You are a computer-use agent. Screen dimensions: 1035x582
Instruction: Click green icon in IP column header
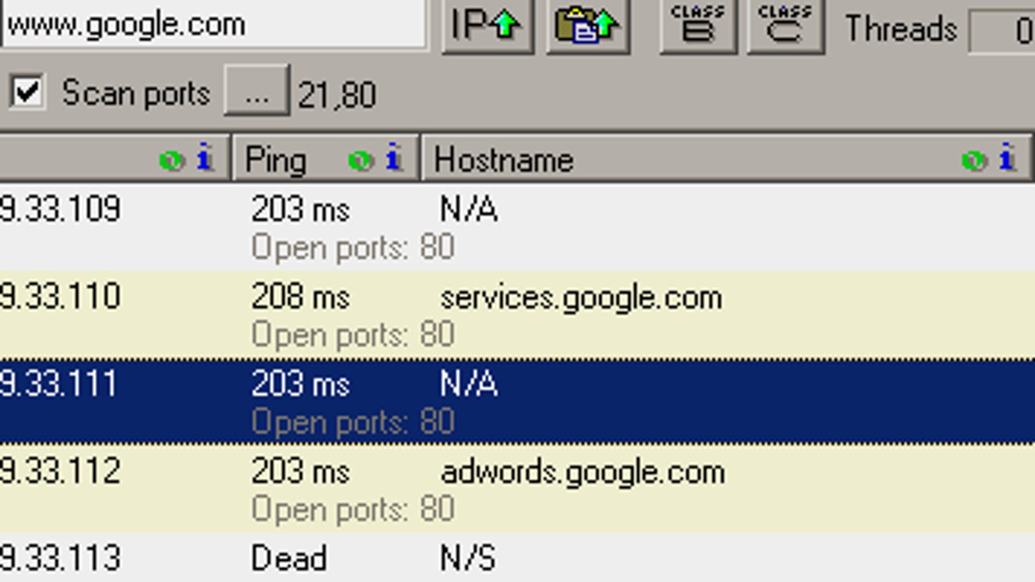[x=171, y=160]
